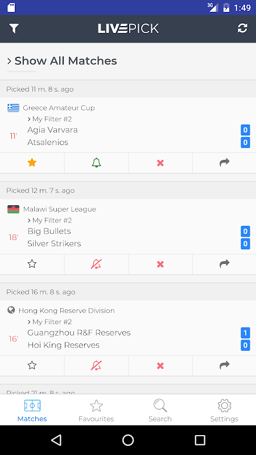This screenshot has height=455, width=256.
Task: Tap the Android back navigation button
Action: (x=56, y=440)
